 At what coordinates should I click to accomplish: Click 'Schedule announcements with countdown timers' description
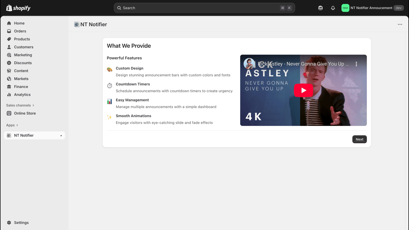pyautogui.click(x=174, y=91)
